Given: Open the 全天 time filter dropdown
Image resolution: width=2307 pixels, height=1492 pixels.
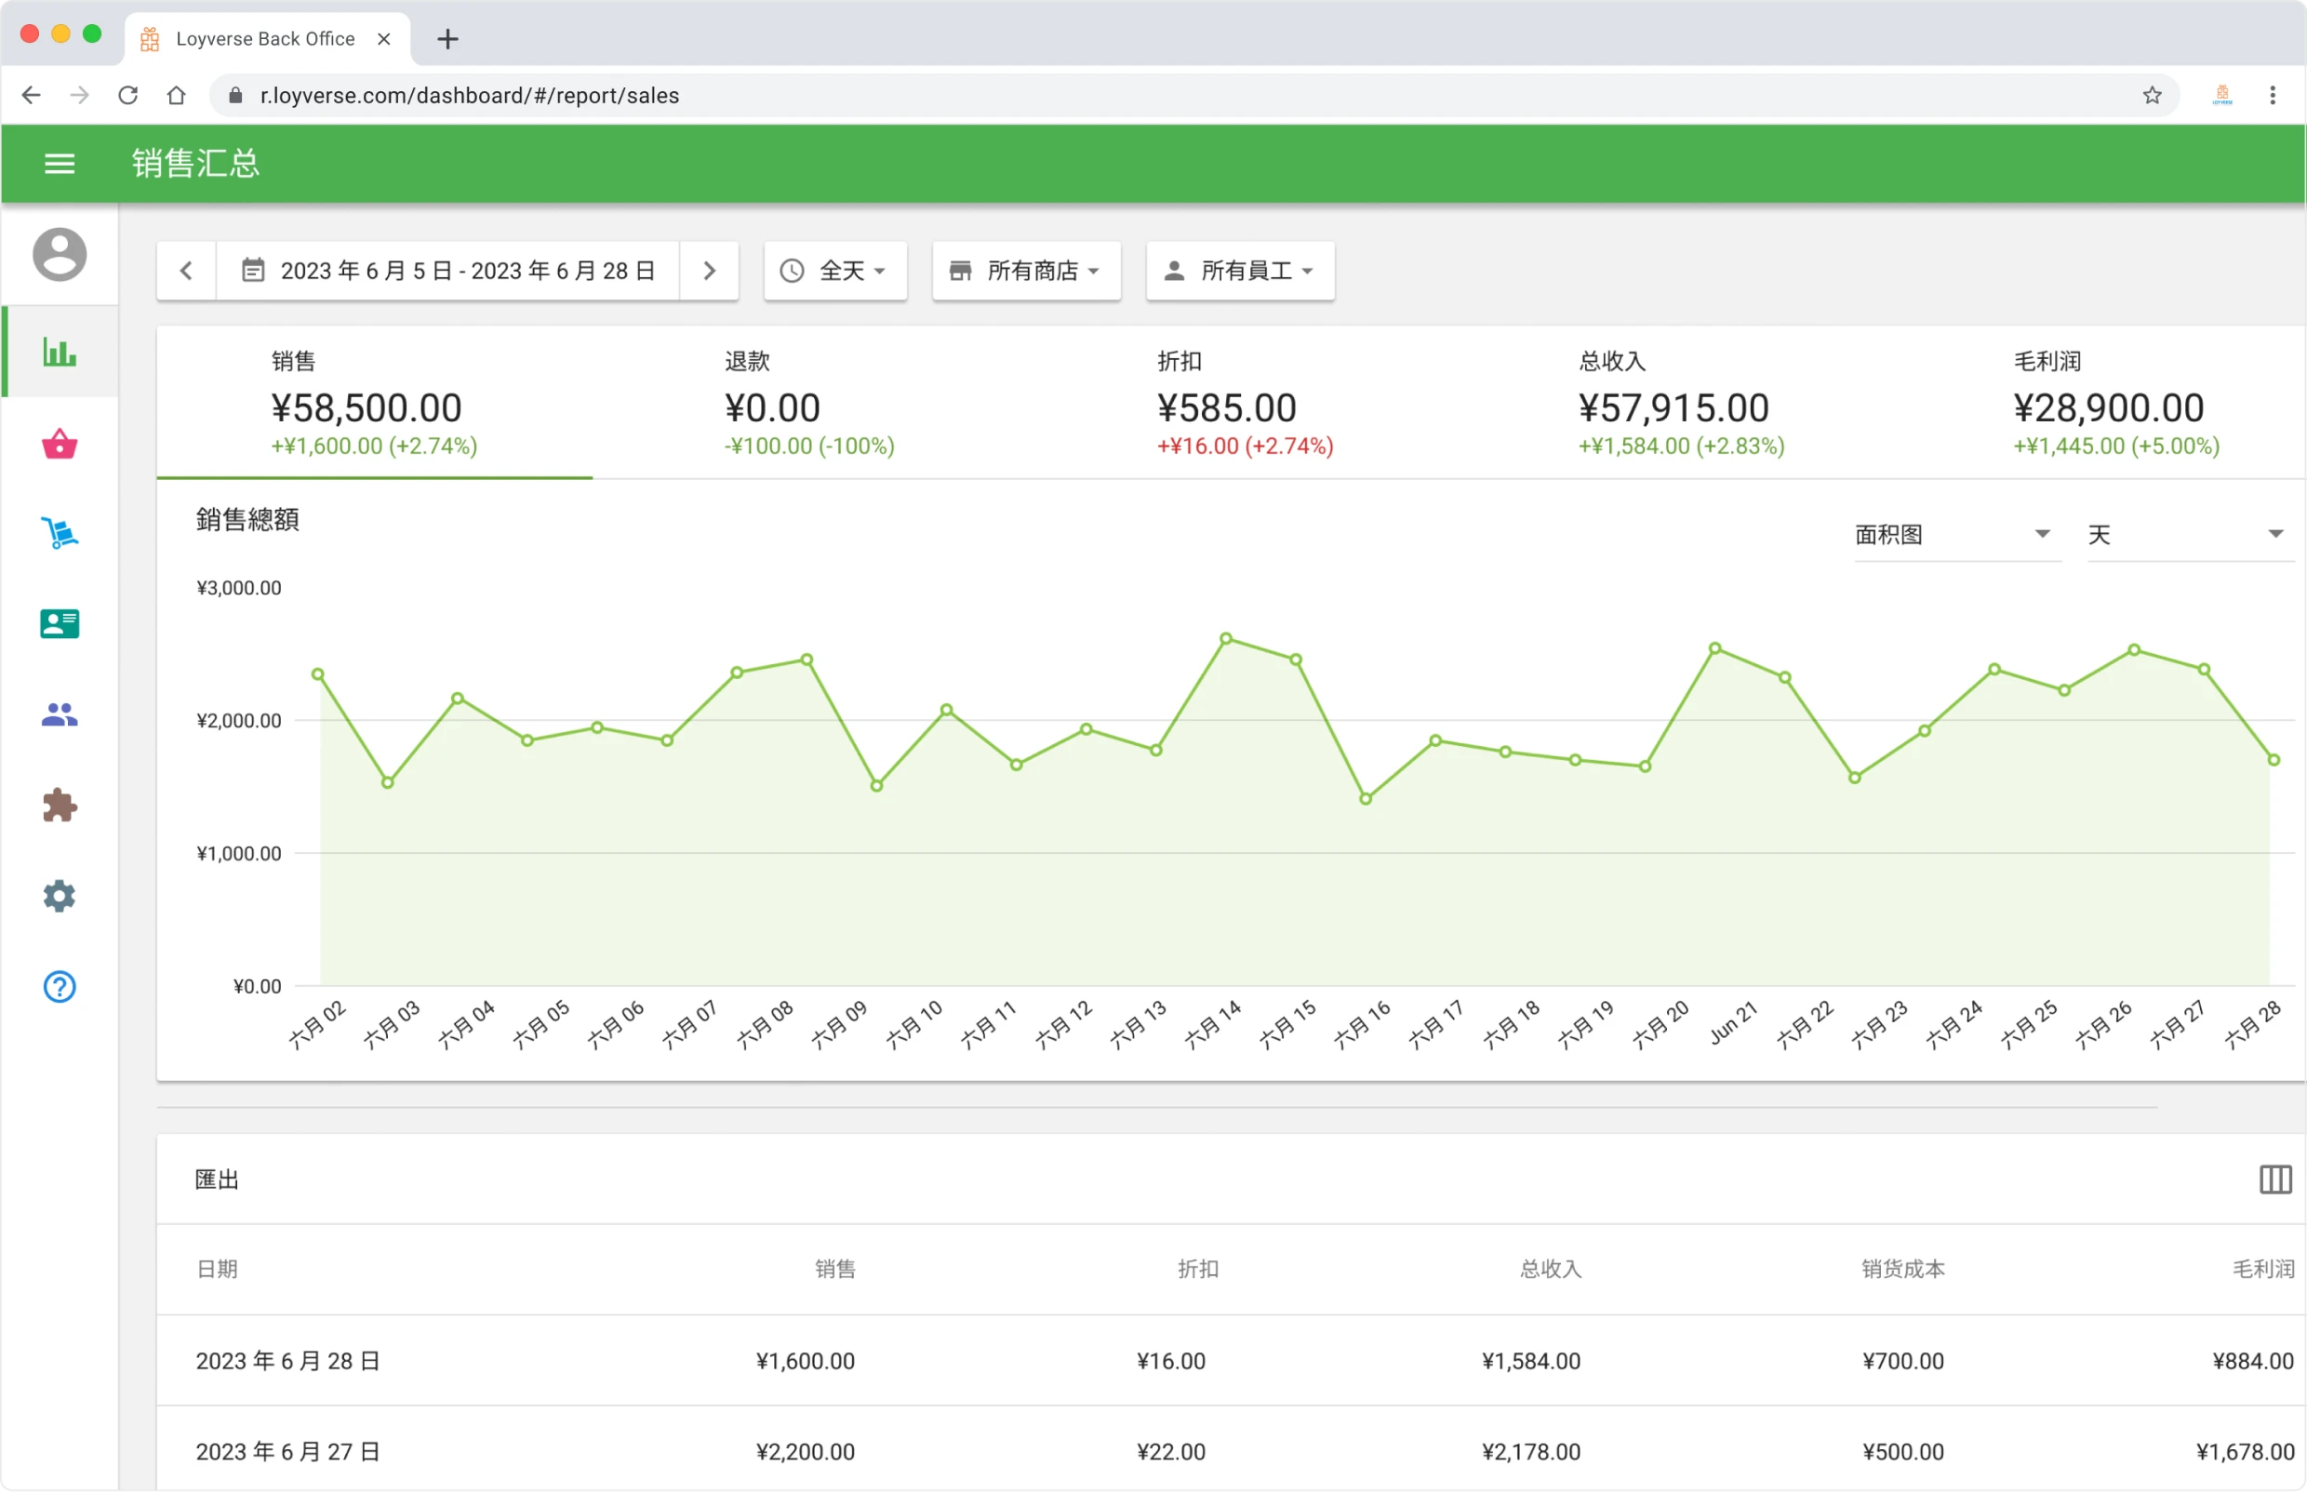Looking at the screenshot, I should pos(834,272).
